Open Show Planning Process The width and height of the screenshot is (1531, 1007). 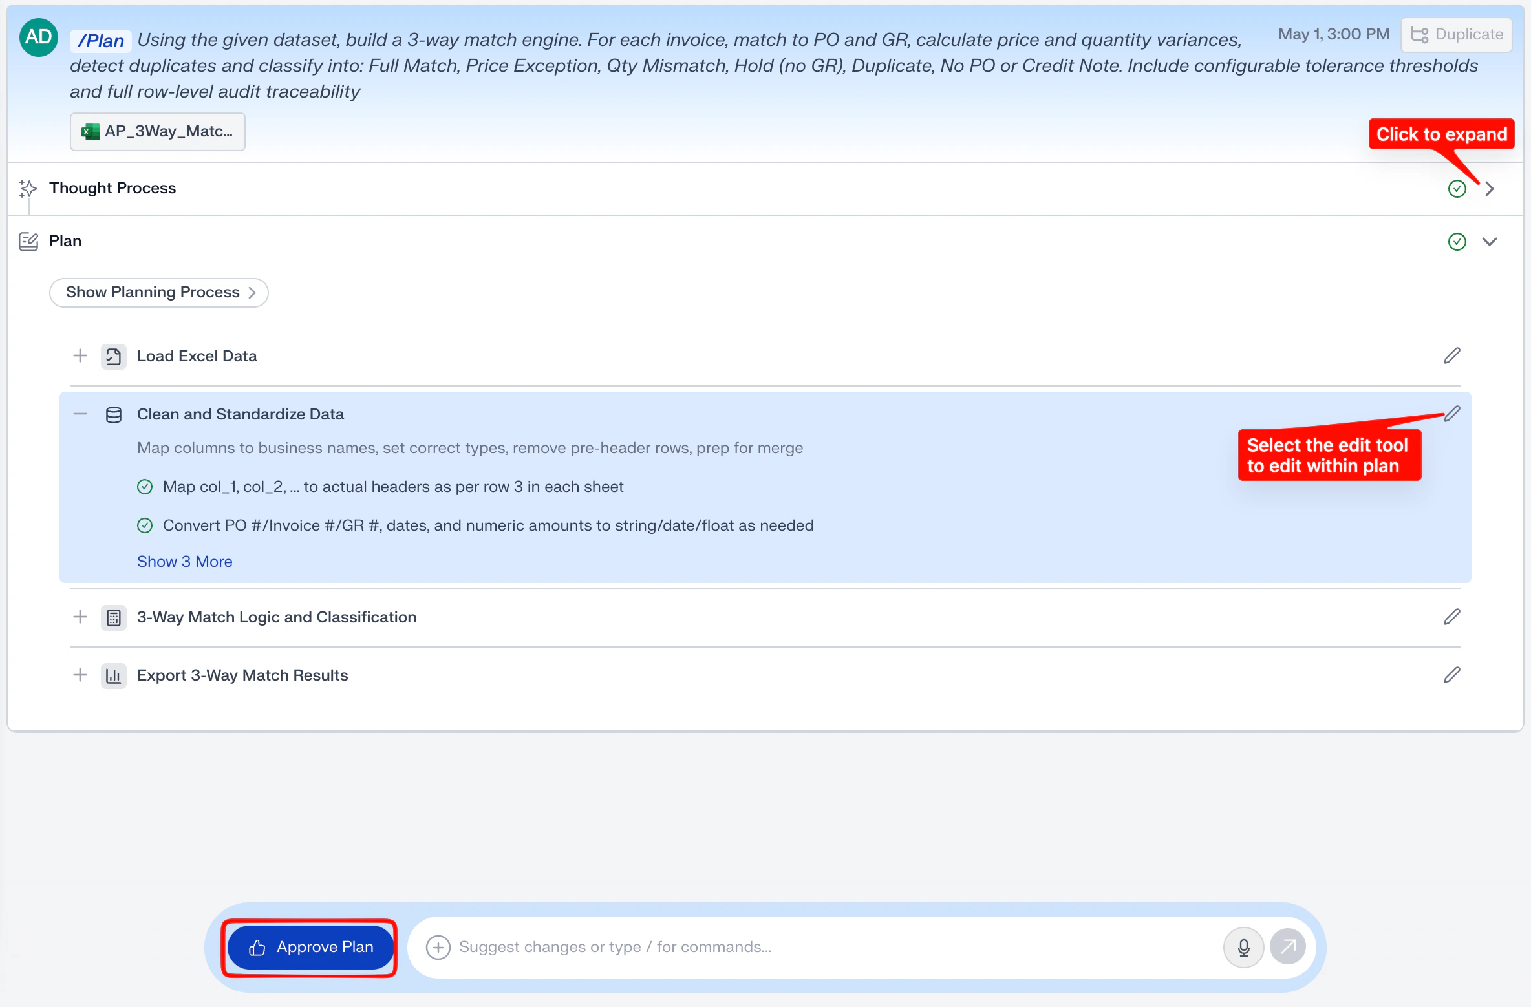(159, 293)
